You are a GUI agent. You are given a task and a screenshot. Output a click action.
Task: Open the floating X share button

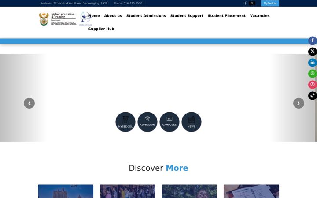312,51
